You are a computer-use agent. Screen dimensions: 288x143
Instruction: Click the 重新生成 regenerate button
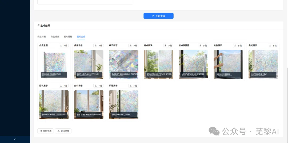[46, 131]
